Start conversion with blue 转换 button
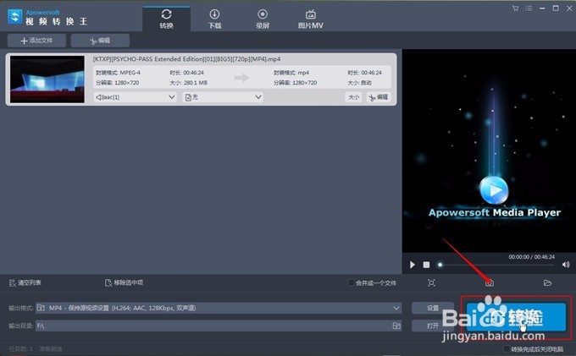Viewport: 576px width, 356px height. point(516,317)
